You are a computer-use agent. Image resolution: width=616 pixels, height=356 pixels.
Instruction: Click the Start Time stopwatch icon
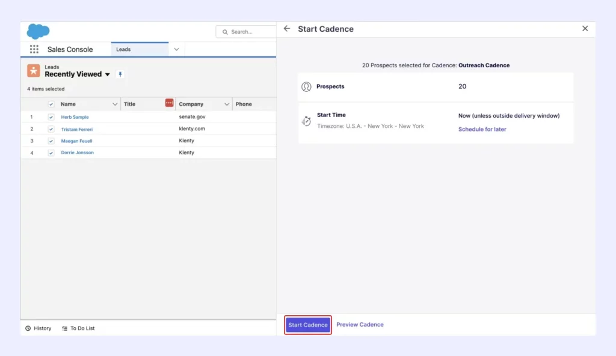coord(306,121)
